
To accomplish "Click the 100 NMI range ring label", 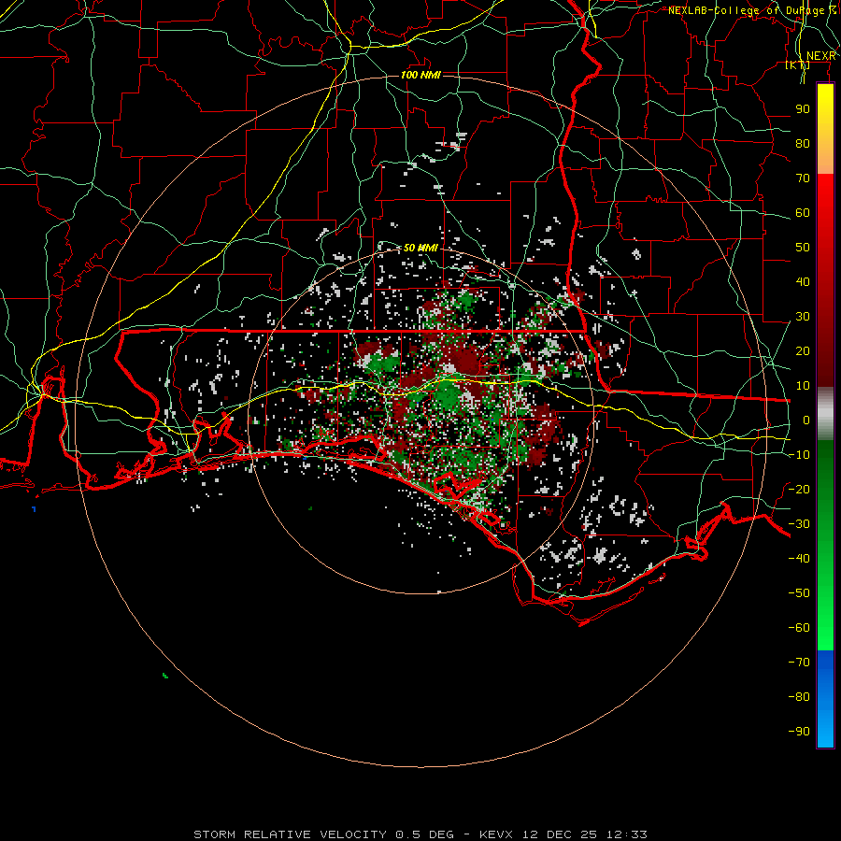I will click(420, 75).
